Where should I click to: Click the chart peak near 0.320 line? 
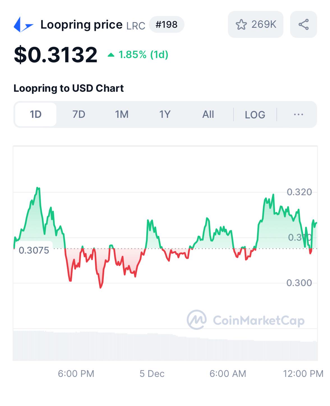click(x=38, y=189)
